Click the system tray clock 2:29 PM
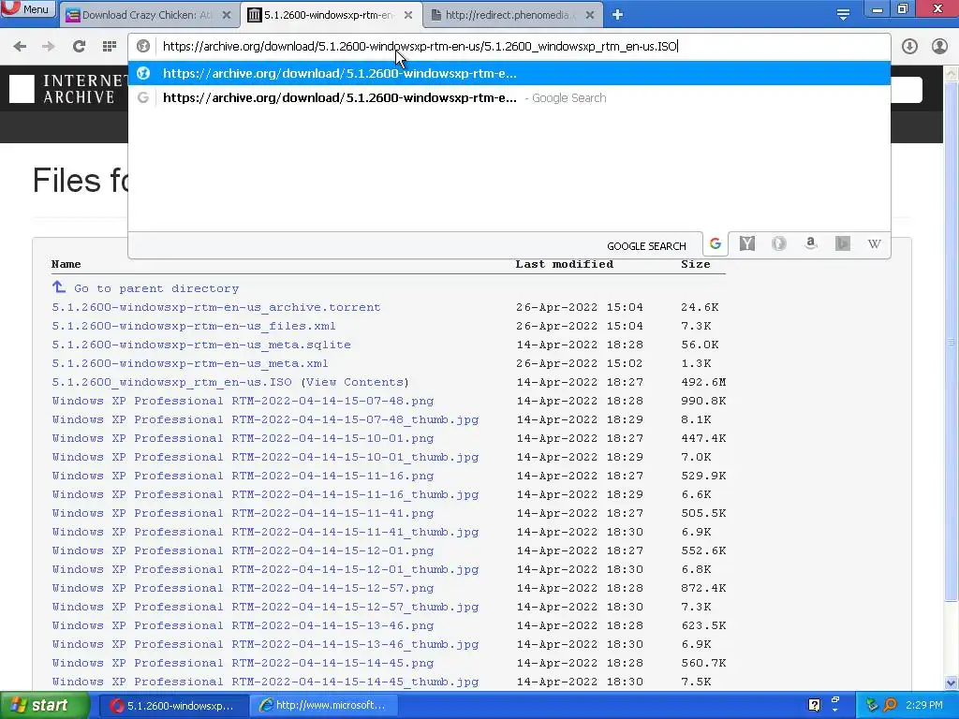This screenshot has height=719, width=959. tap(924, 705)
